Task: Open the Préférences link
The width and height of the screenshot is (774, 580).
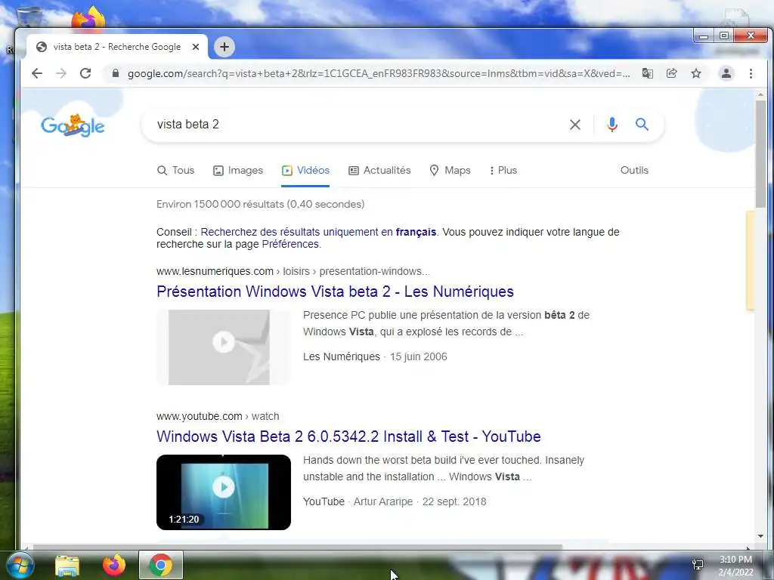Action: pos(290,244)
